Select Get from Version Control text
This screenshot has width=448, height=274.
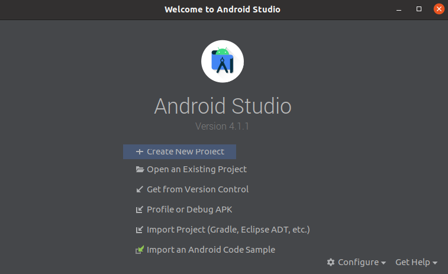click(x=198, y=189)
